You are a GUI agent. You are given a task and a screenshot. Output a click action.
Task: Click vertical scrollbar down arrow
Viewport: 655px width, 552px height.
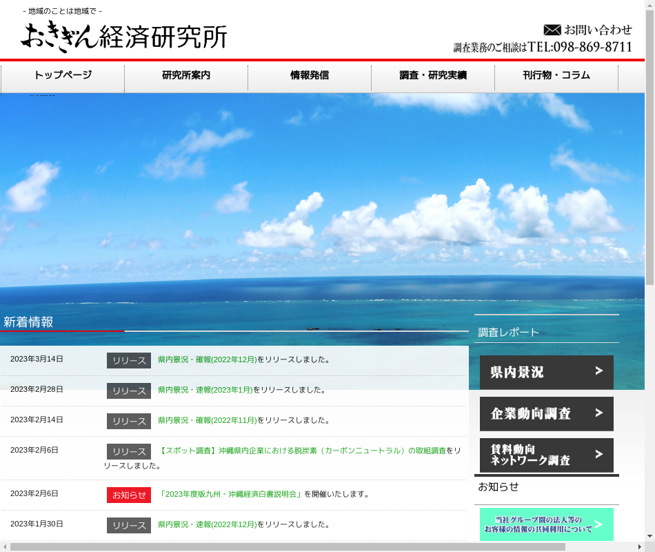pos(649,535)
